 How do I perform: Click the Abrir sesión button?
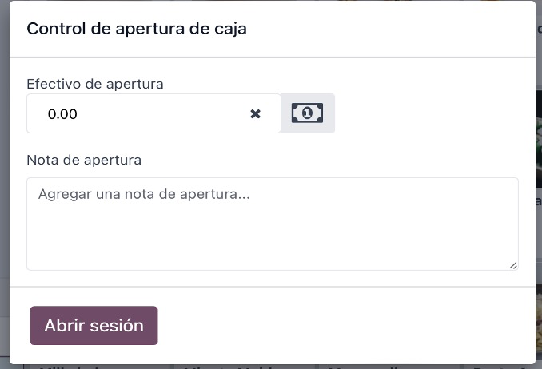pos(94,325)
